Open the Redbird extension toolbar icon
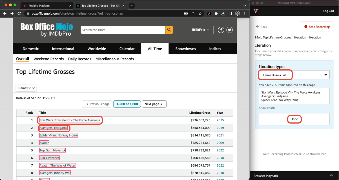 click(x=209, y=13)
